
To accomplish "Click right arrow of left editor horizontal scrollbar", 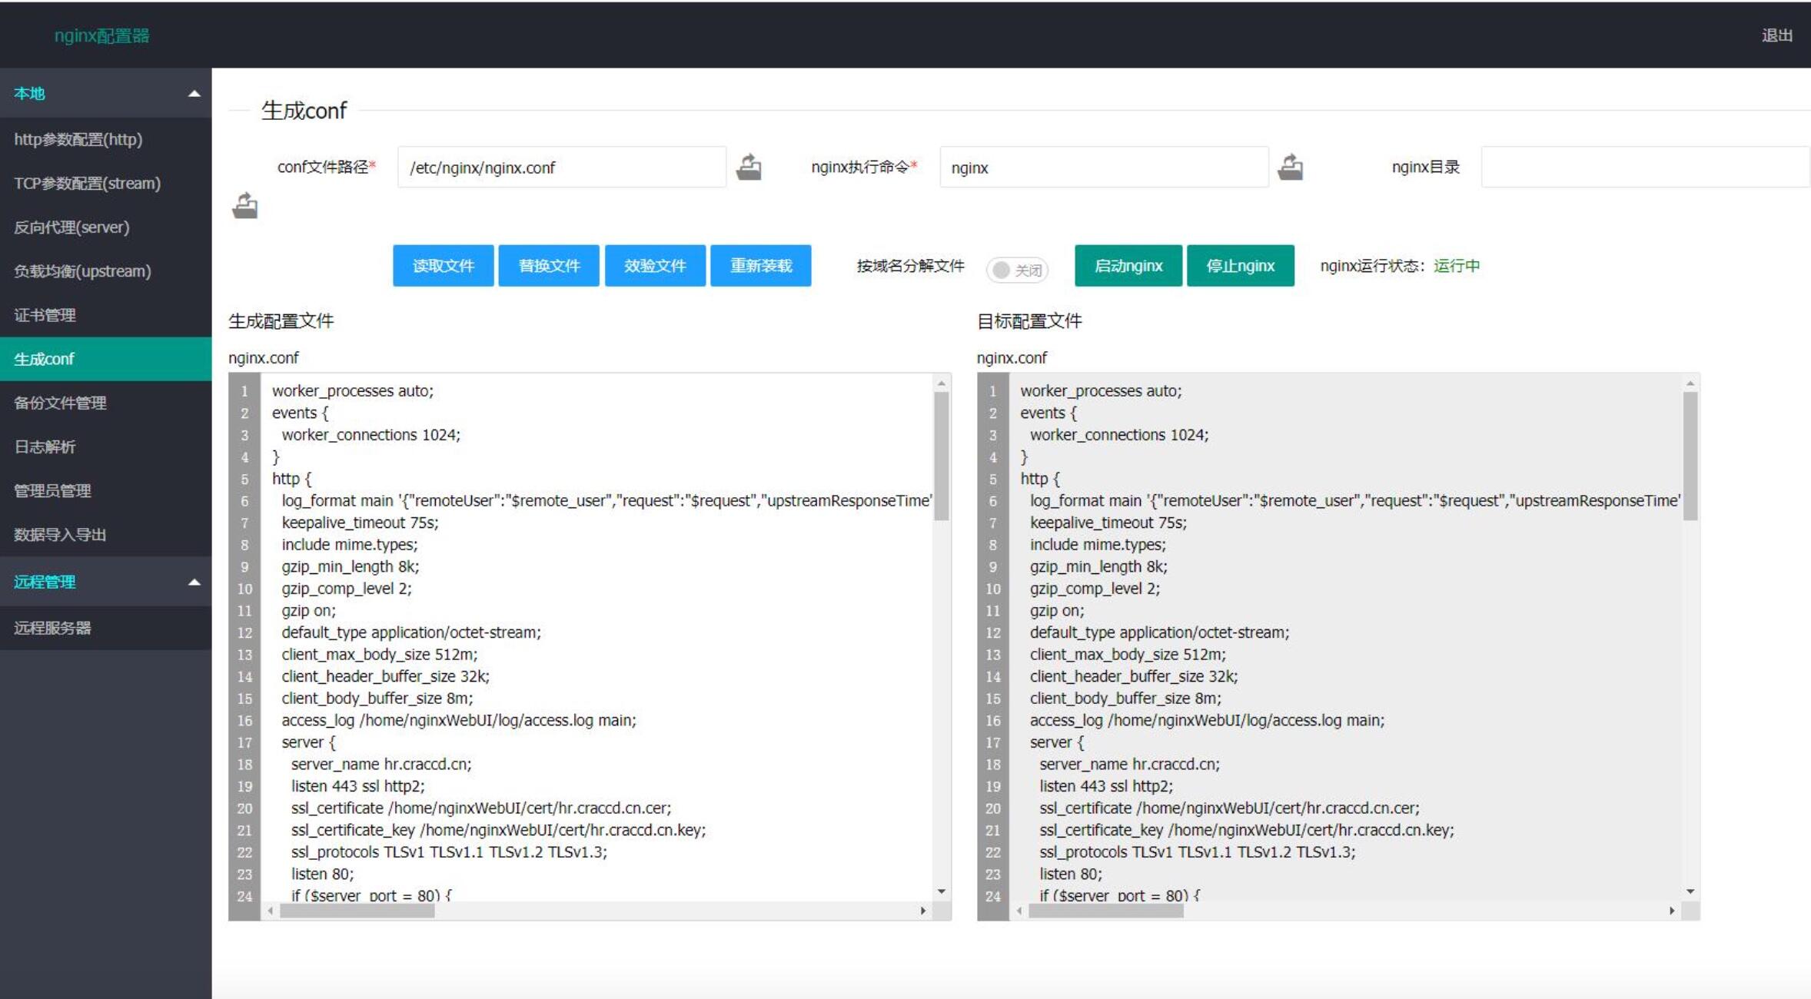I will (x=922, y=911).
